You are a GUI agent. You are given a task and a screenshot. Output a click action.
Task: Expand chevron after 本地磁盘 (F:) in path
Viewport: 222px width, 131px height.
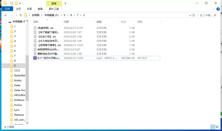coord(61,15)
